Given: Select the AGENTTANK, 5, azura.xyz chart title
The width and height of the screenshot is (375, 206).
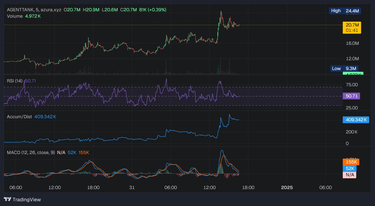Looking at the screenshot, I should (34, 10).
